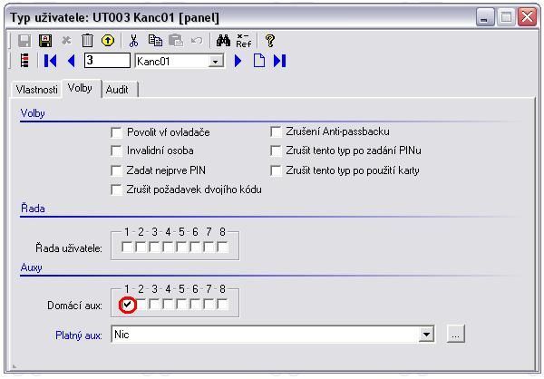Click the binoculars find icon
Screen dimensions: 544x379
point(224,41)
